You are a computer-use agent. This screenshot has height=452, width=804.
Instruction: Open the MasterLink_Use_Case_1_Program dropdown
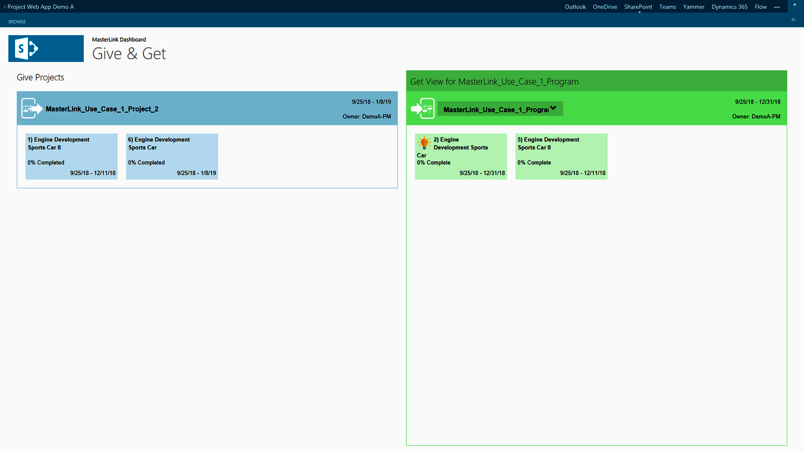click(500, 109)
